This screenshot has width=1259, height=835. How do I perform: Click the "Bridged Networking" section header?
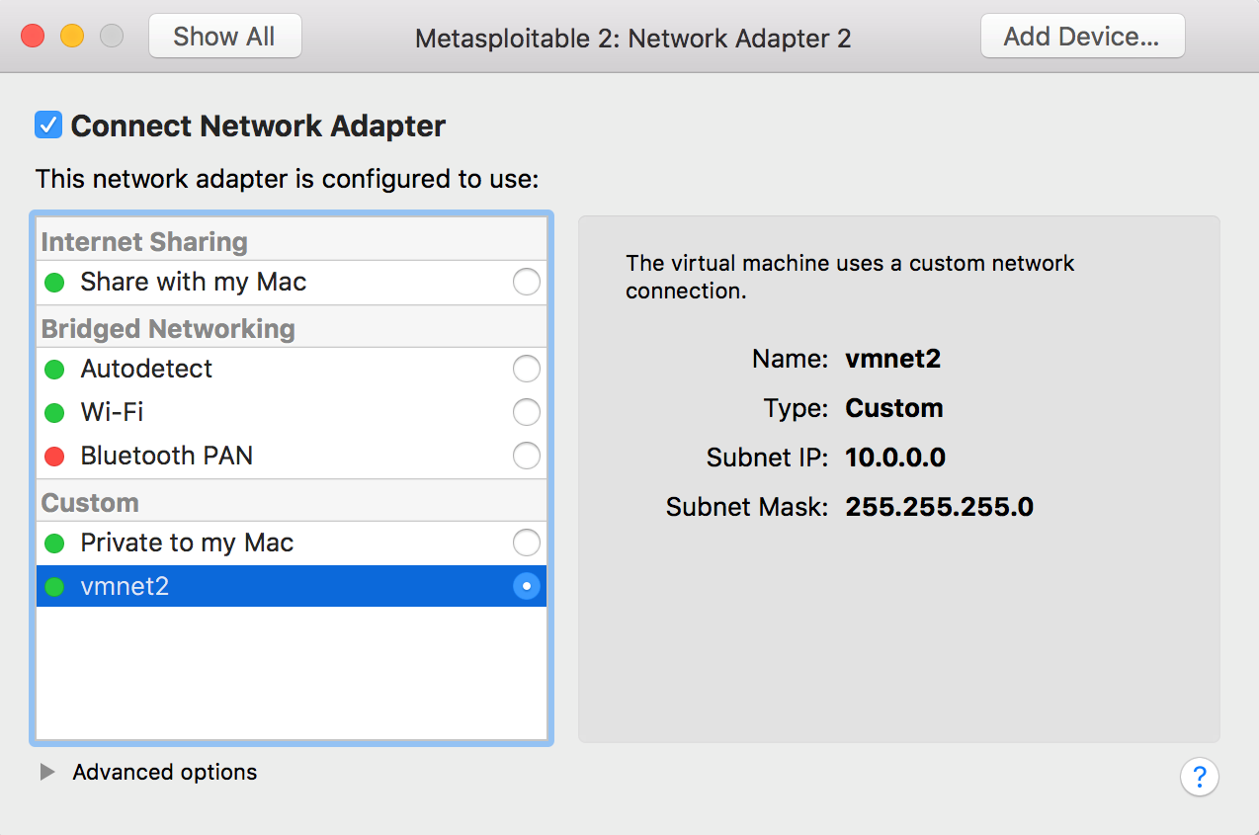tap(168, 329)
